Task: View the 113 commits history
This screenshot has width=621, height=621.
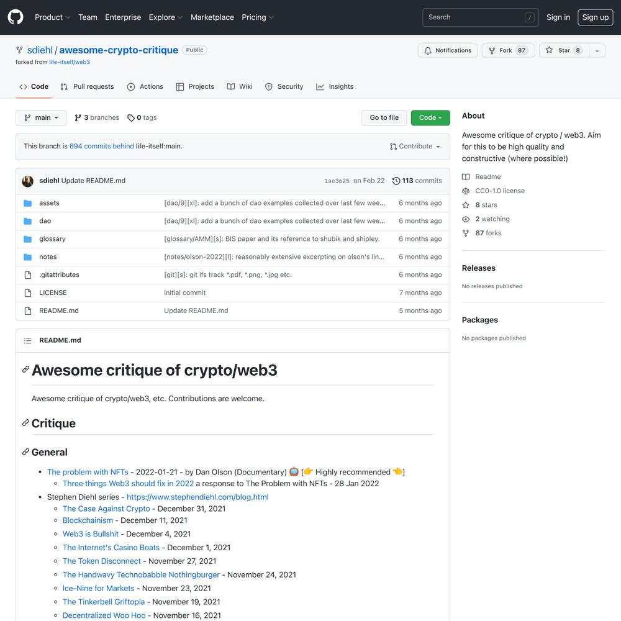Action: click(x=417, y=181)
